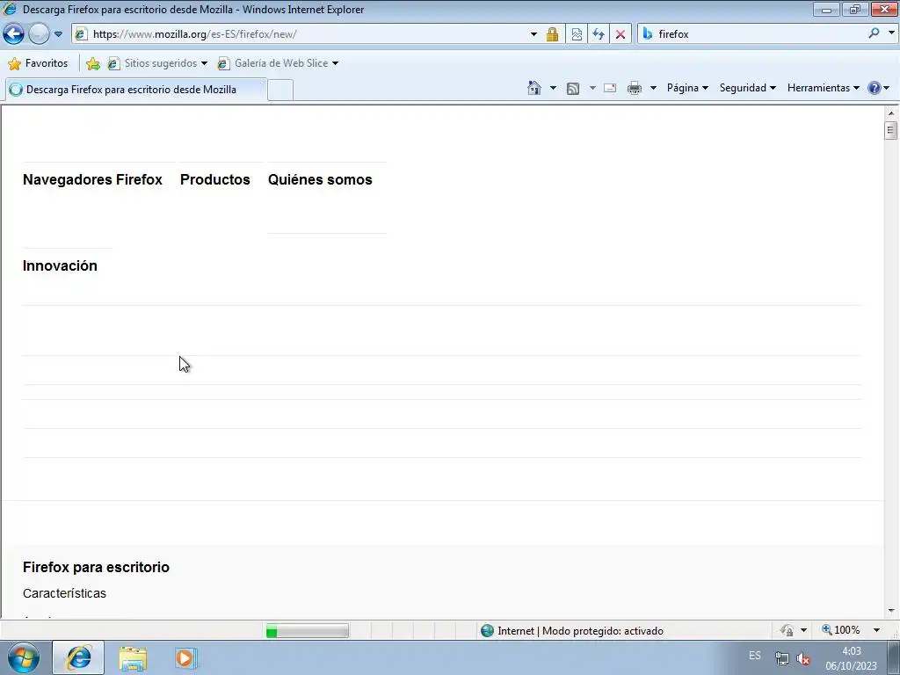The height and width of the screenshot is (675, 900).
Task: Launch Windows Media Player taskbar icon
Action: [185, 658]
